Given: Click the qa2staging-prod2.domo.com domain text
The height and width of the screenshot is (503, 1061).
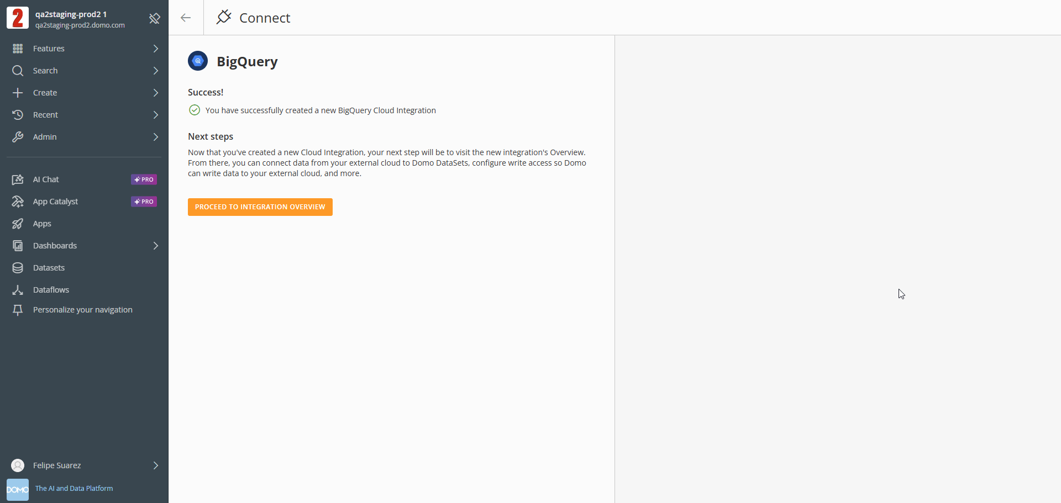Looking at the screenshot, I should click(x=80, y=25).
